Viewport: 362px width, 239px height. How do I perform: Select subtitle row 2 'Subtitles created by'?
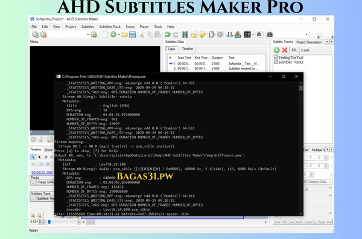click(217, 69)
